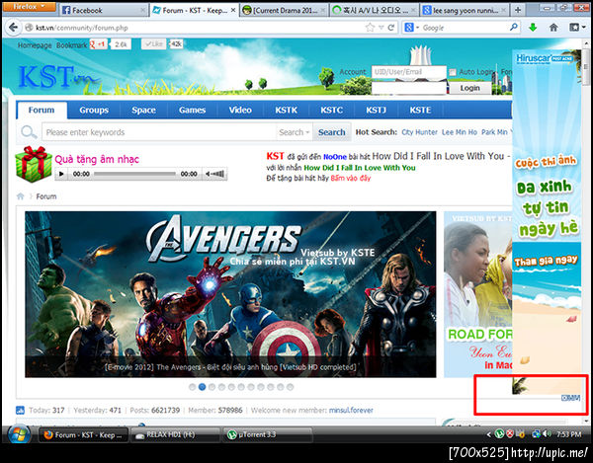
Task: Open the Homepage link
Action: (35, 45)
